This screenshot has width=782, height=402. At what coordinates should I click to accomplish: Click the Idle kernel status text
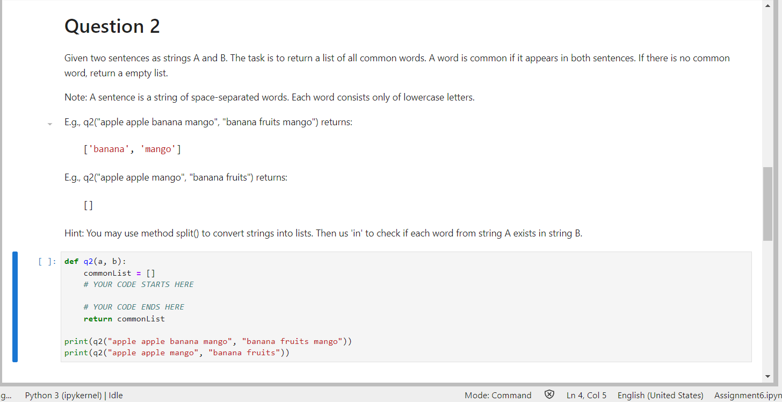(115, 395)
